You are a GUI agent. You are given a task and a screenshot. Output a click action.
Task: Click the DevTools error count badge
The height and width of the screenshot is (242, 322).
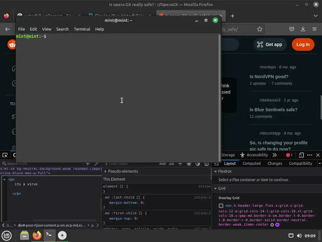[289, 155]
